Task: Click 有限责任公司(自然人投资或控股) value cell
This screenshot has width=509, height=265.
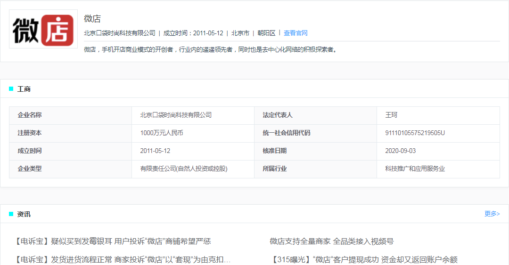Action: click(x=193, y=169)
